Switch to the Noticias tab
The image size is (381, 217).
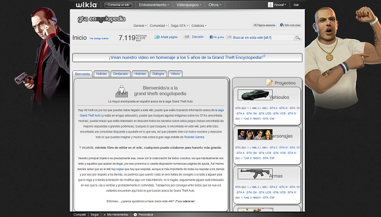(x=101, y=74)
